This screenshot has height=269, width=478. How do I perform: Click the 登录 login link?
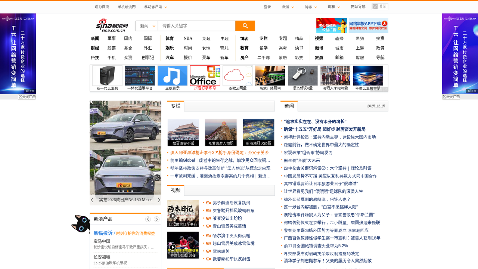tap(267, 7)
